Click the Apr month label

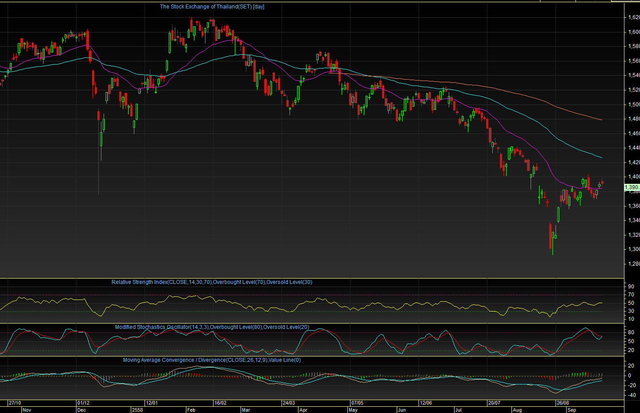pyautogui.click(x=303, y=410)
